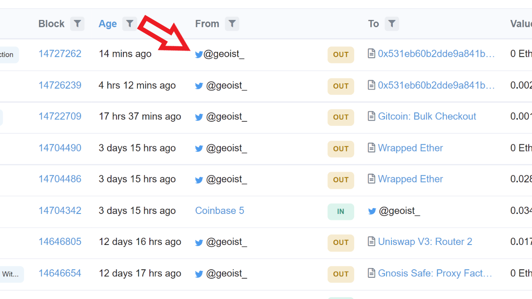Click Twitter icon in block 14722709 row
This screenshot has height=299, width=532.
click(199, 117)
